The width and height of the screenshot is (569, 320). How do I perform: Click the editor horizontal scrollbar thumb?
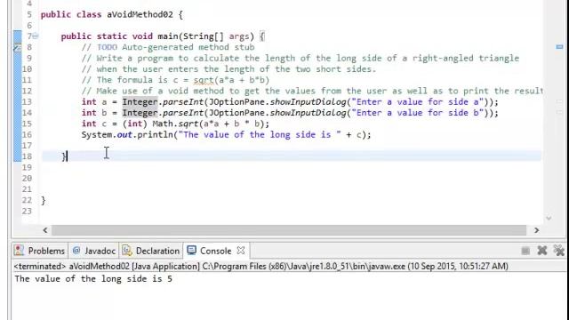289,230
